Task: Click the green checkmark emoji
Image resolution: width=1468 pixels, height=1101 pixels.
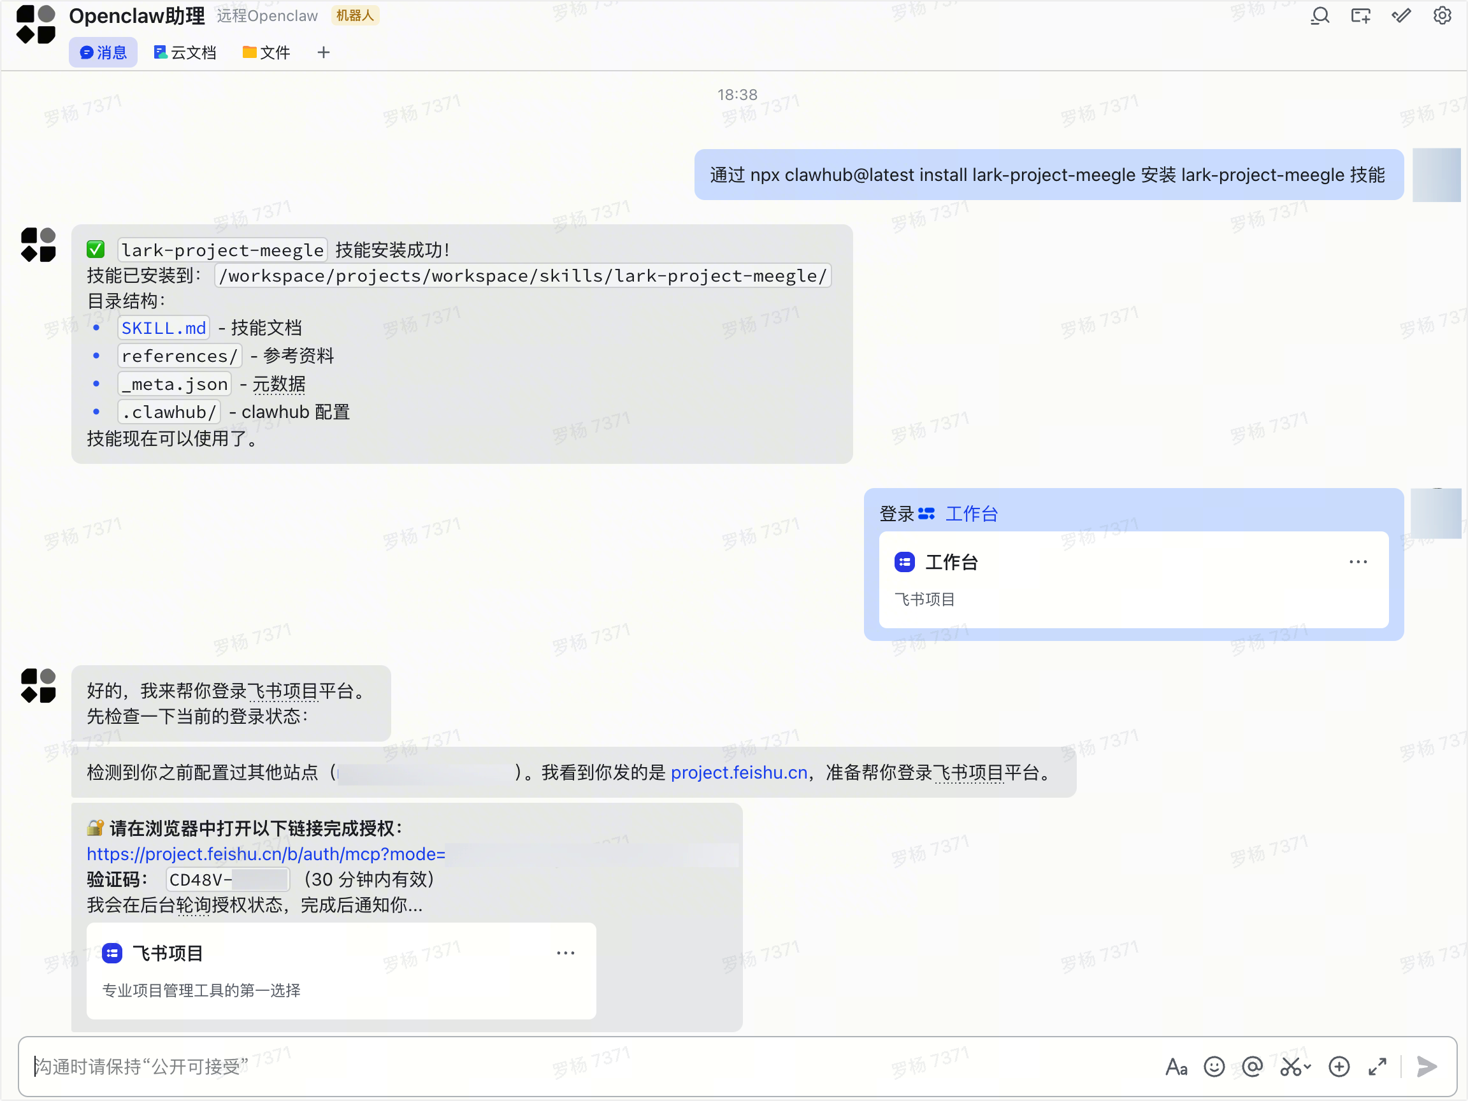Action: coord(96,250)
